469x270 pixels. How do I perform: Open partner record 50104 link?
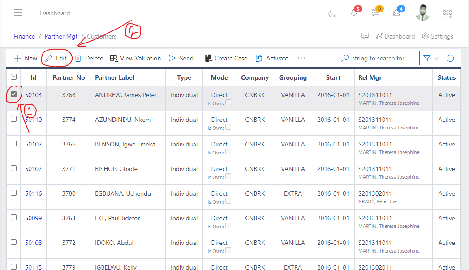tap(33, 94)
